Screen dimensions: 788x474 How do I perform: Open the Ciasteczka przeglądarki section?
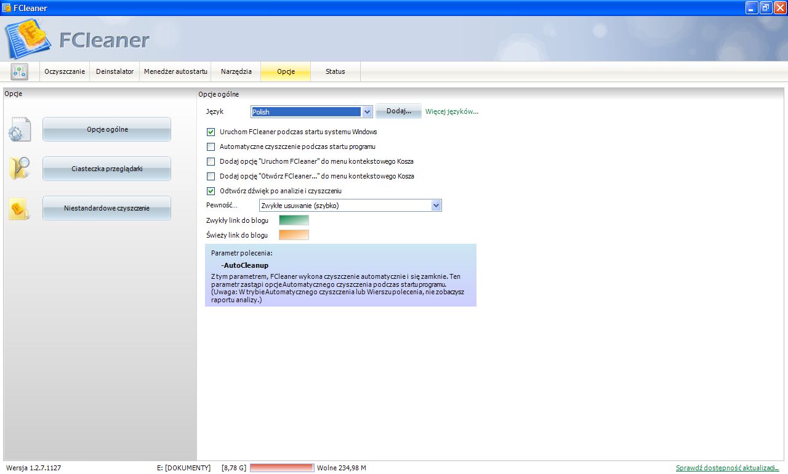tap(107, 169)
